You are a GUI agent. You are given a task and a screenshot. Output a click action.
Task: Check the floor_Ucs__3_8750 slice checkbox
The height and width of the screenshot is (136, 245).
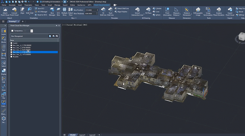coord(11,48)
